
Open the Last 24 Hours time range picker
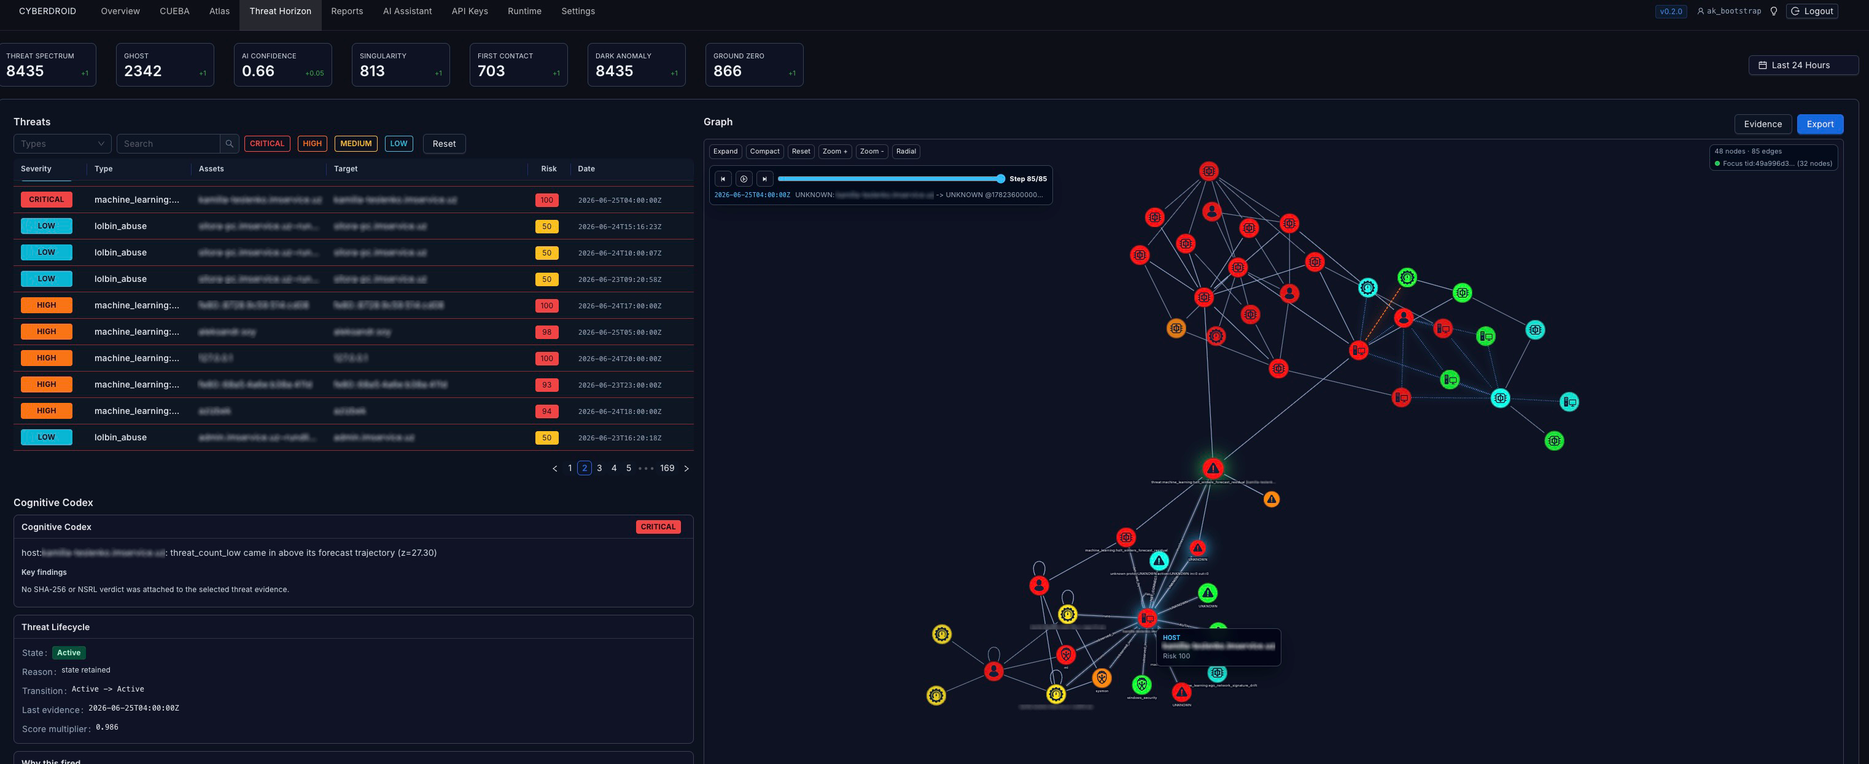pos(1803,65)
